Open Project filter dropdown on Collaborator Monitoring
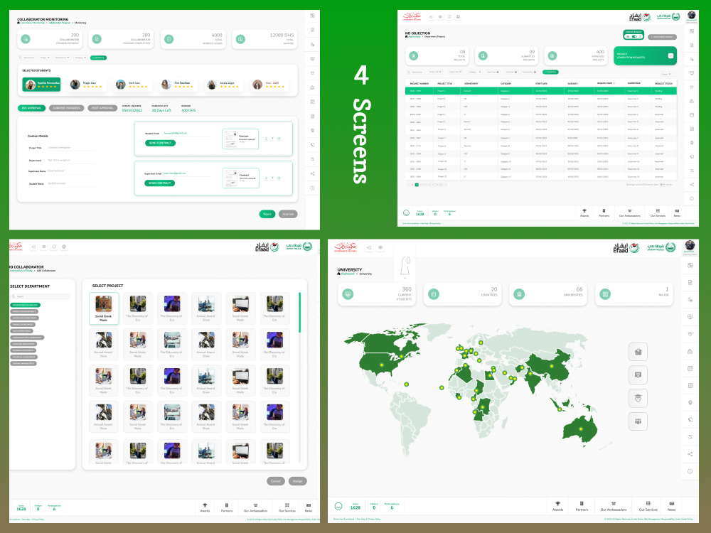This screenshot has height=533, width=711. 44,58
